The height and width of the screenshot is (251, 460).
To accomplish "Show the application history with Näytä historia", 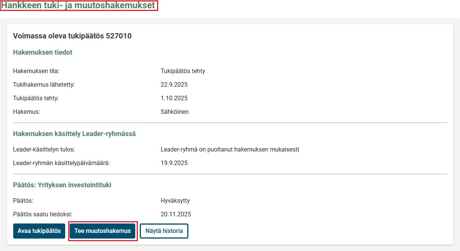I will (164, 231).
